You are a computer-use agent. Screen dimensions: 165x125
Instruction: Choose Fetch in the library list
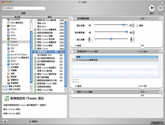[13, 26]
